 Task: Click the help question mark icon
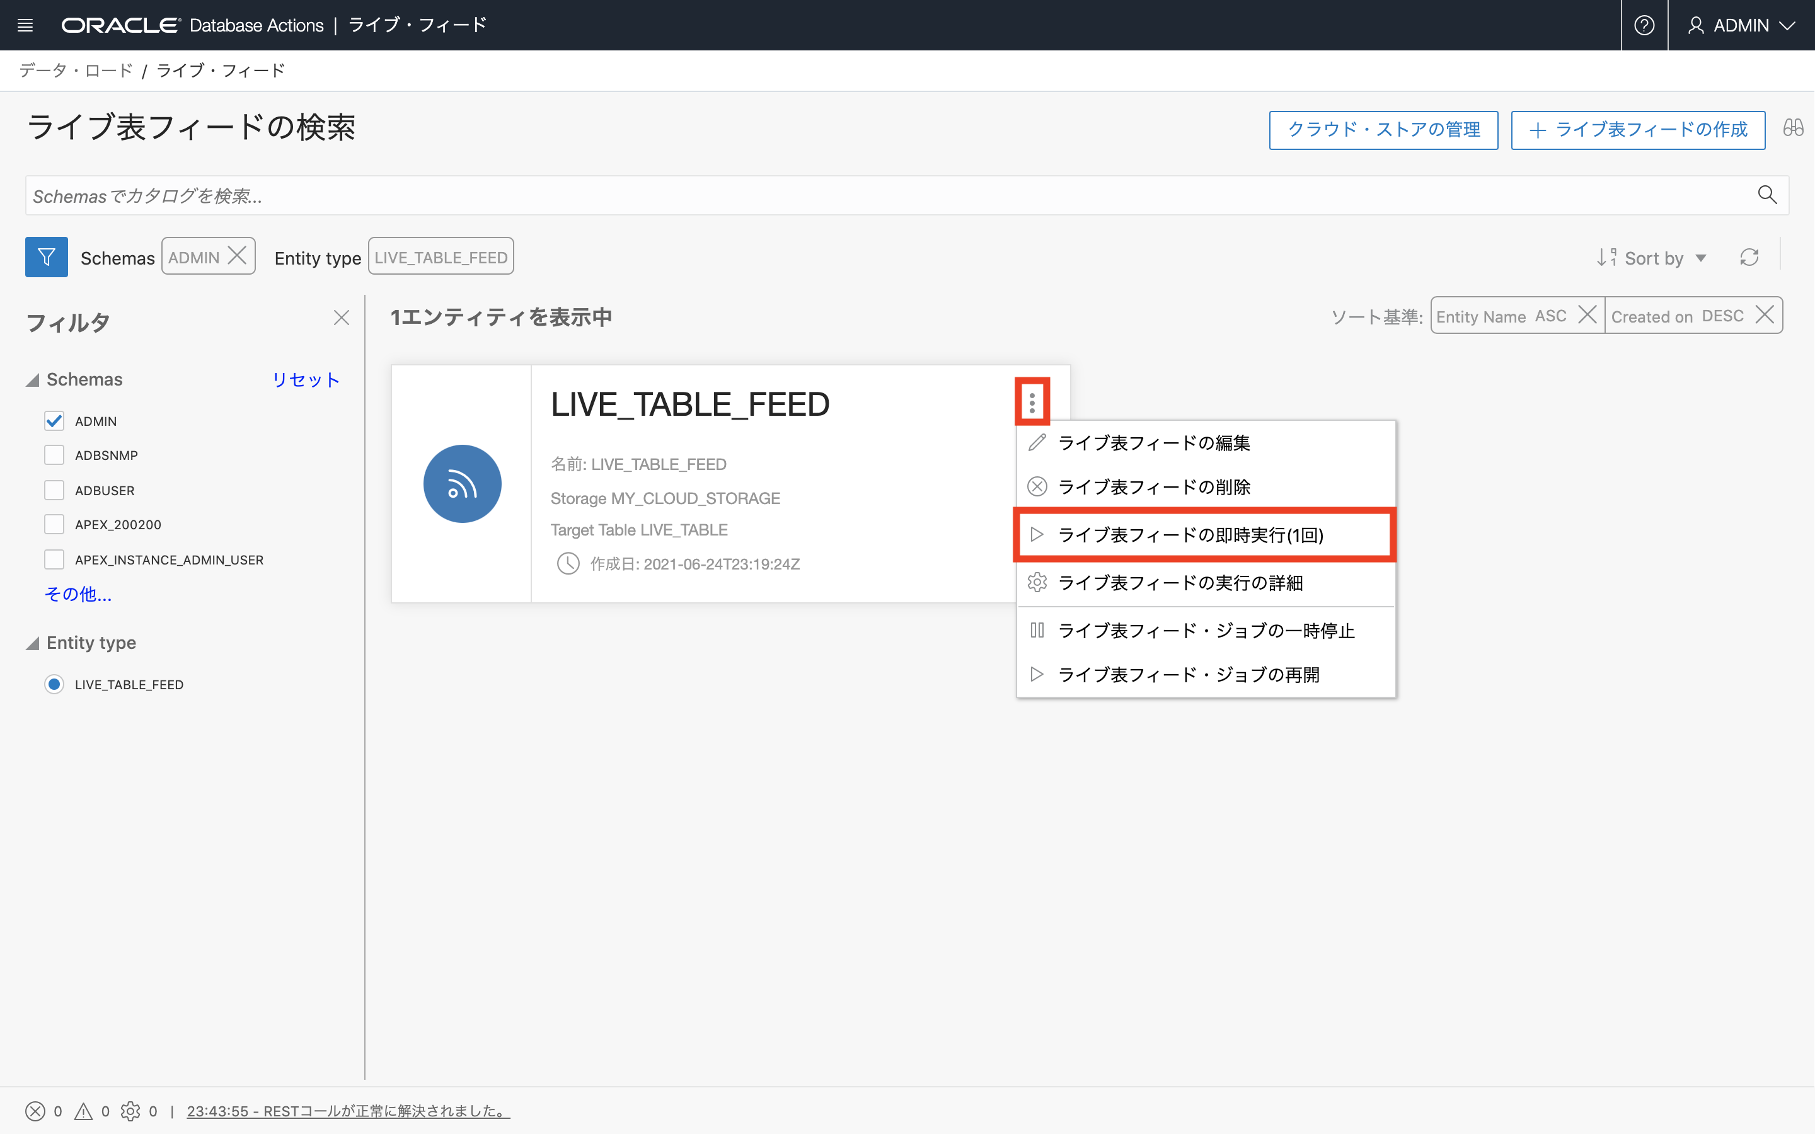coord(1644,25)
